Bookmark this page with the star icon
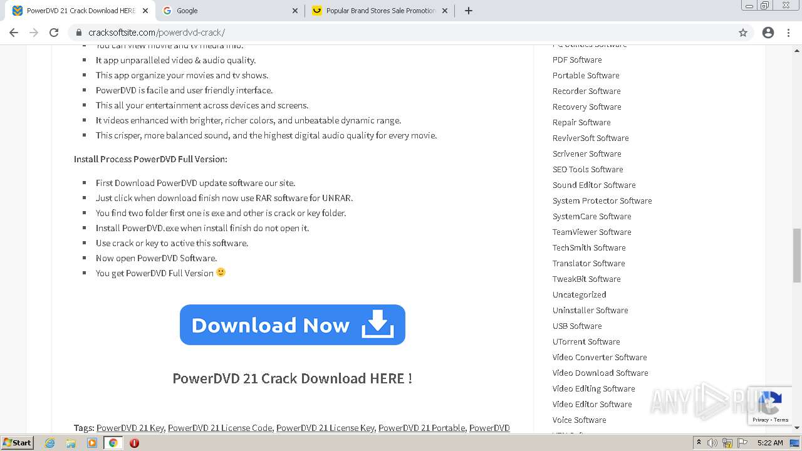The image size is (802, 451). click(x=743, y=33)
